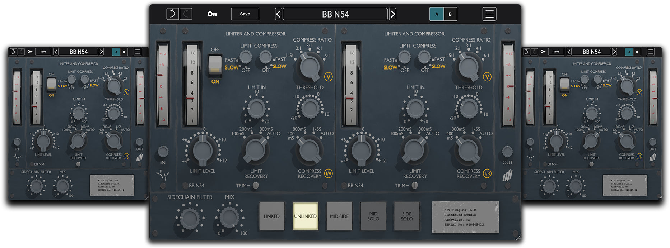Go to previous preset in left window
The image size is (670, 248).
(56, 52)
